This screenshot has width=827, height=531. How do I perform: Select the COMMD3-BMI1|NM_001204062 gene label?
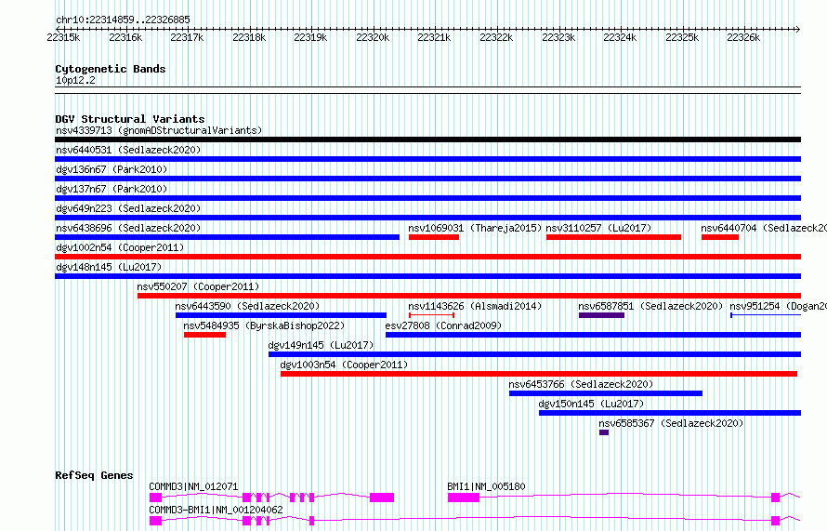[217, 510]
